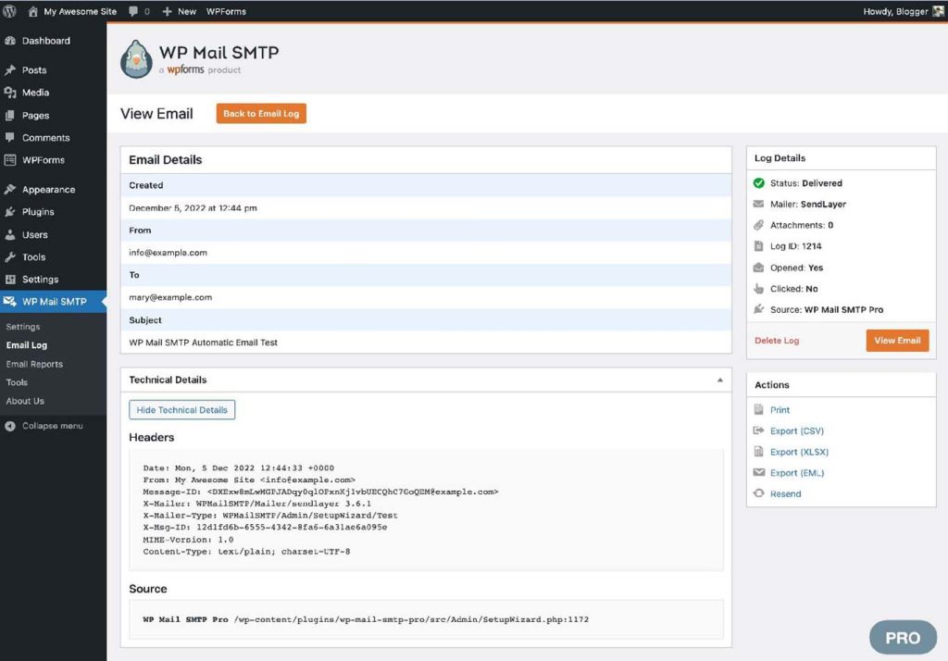Click the Collapse menu text
This screenshot has height=661, width=948.
click(x=53, y=426)
